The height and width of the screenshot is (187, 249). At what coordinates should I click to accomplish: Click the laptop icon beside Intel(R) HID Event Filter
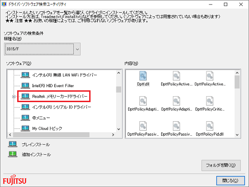click(25, 86)
